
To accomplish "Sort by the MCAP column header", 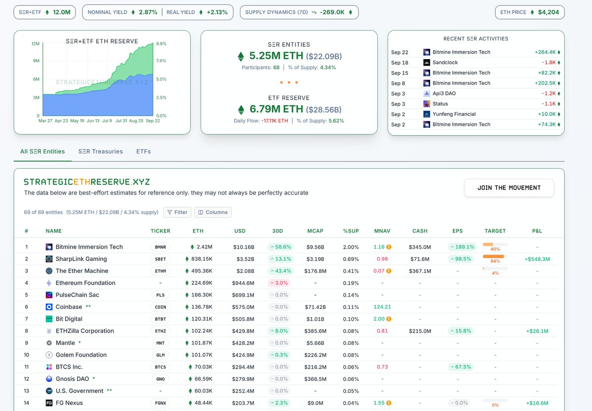I will point(315,231).
